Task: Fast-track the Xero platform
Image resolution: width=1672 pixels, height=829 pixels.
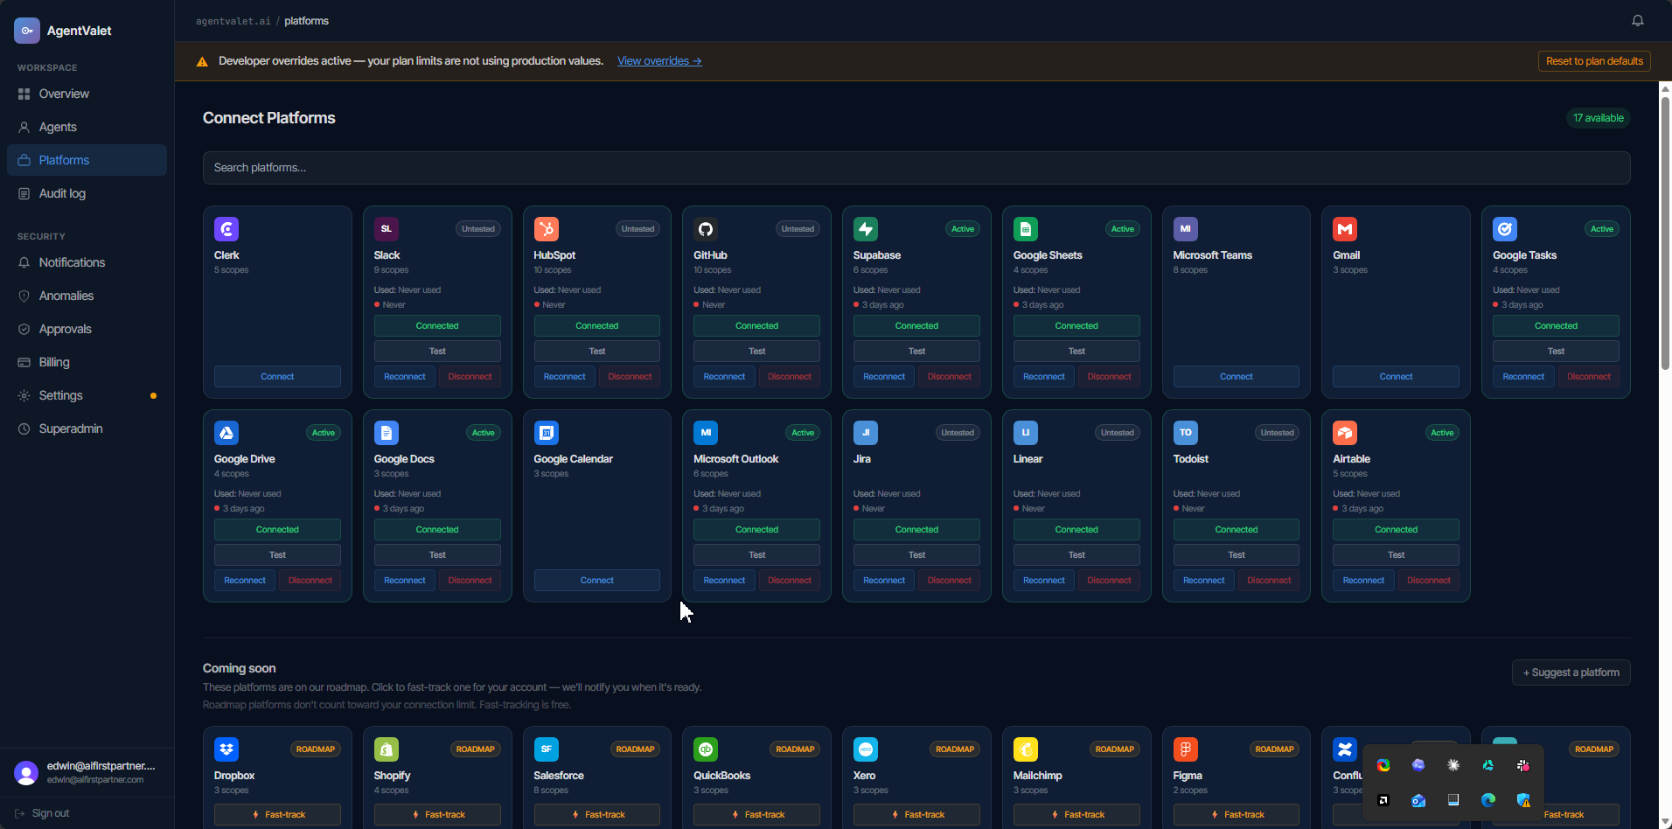Action: [x=916, y=815]
